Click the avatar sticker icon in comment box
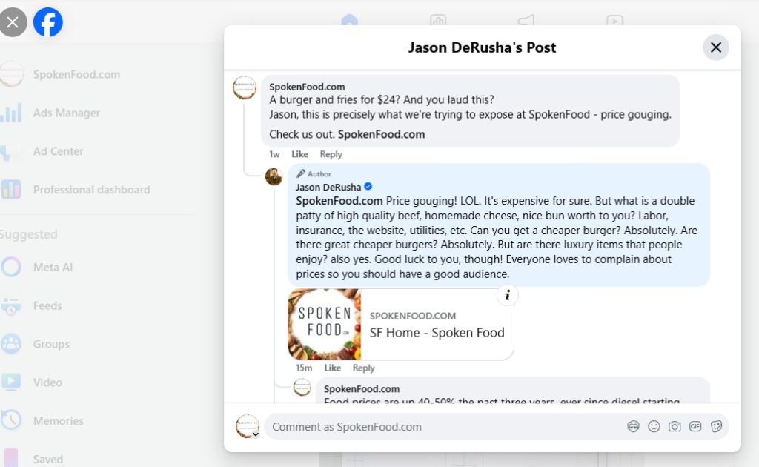The width and height of the screenshot is (759, 467). click(633, 426)
